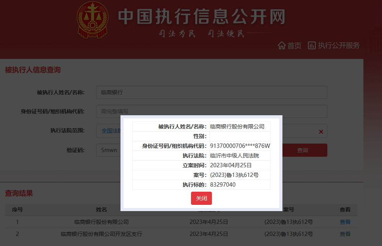
Task: Select 2023年04月25日 filing date in popup
Action: (231, 165)
